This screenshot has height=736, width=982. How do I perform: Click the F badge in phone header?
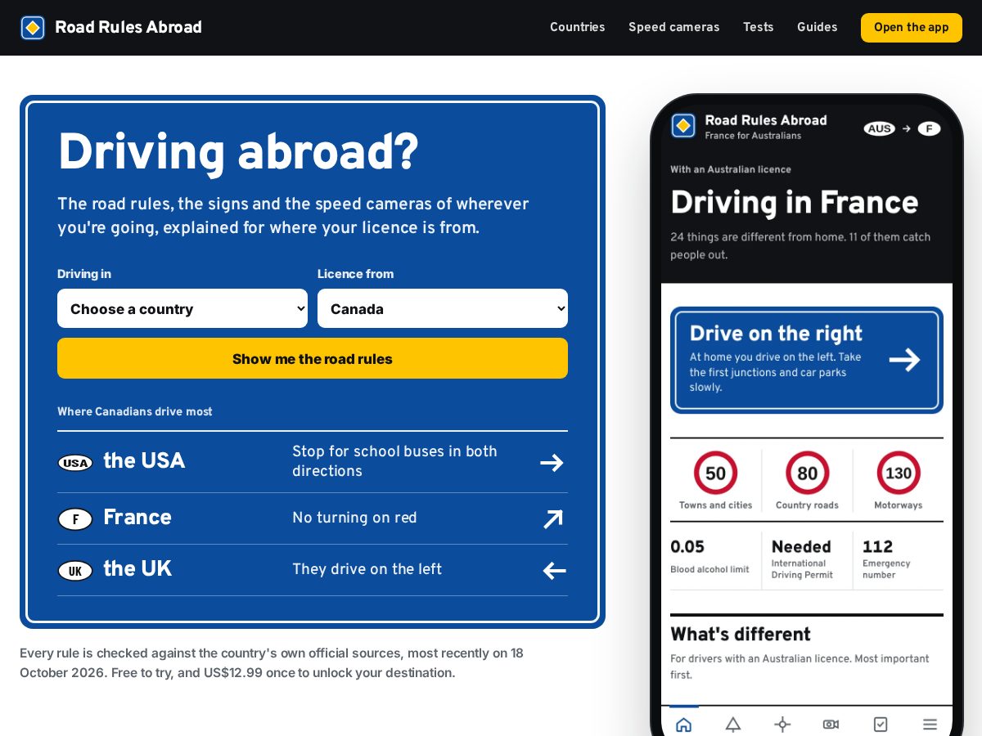point(929,128)
